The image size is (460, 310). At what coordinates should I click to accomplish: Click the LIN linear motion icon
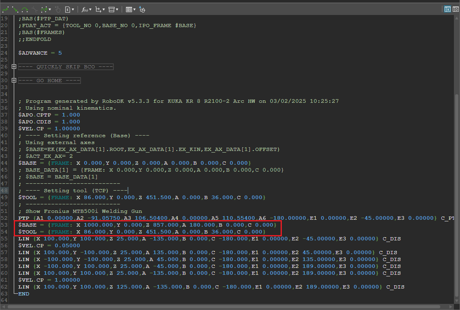coord(15,9)
